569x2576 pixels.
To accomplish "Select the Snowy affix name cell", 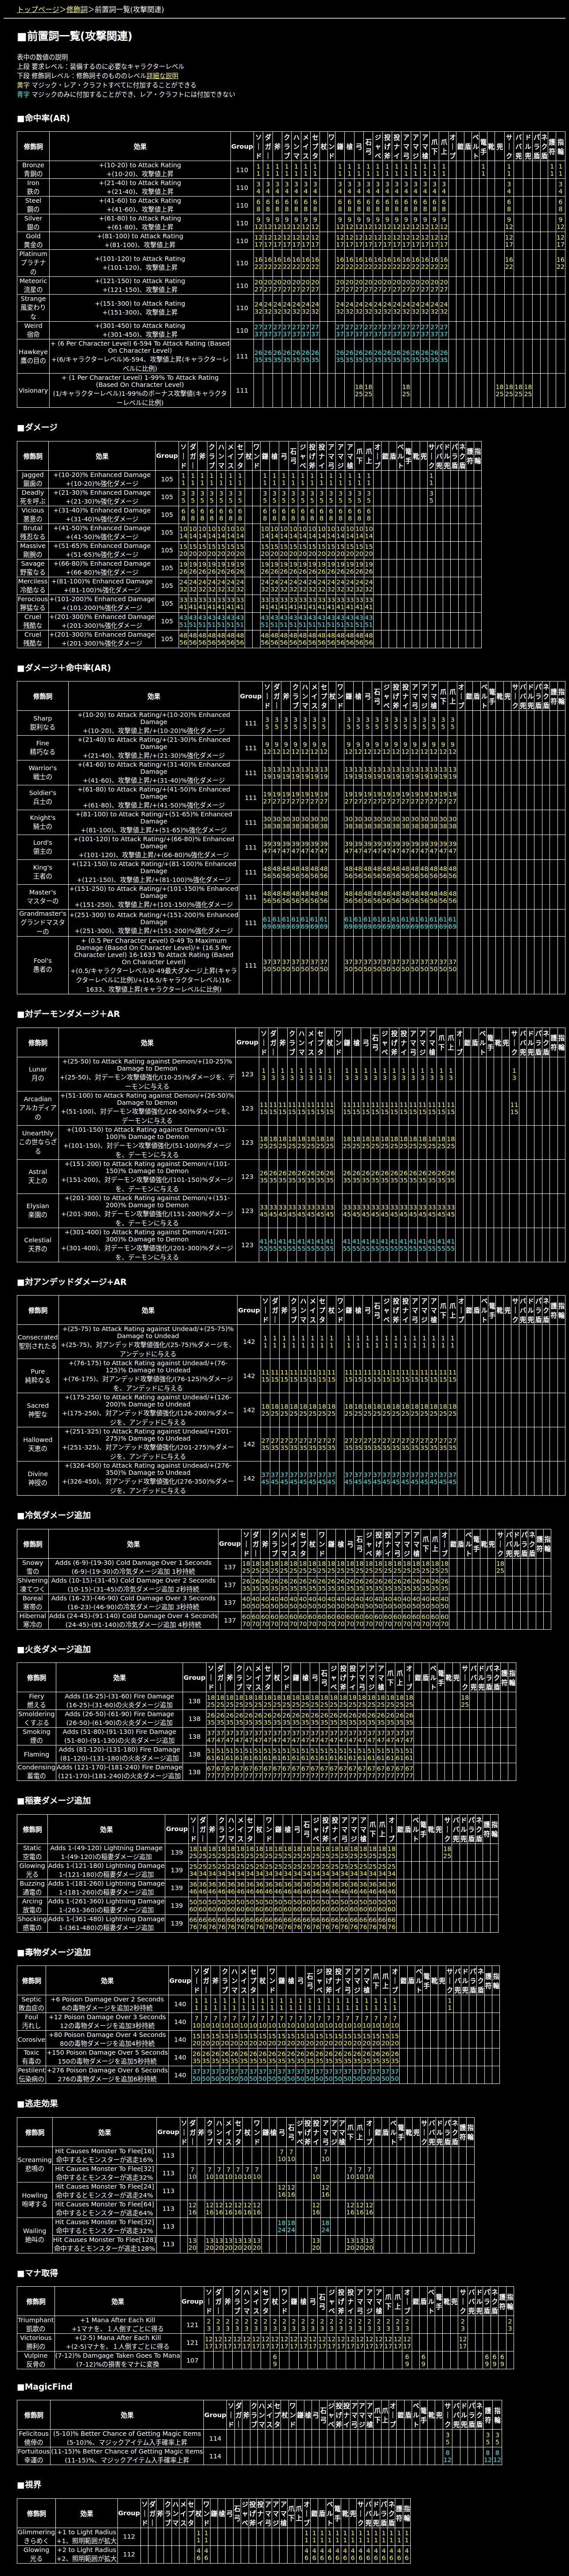I will click(33, 1566).
